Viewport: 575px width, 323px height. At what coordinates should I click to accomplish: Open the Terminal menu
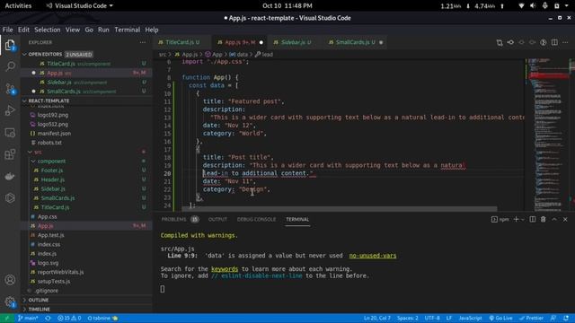(127, 30)
